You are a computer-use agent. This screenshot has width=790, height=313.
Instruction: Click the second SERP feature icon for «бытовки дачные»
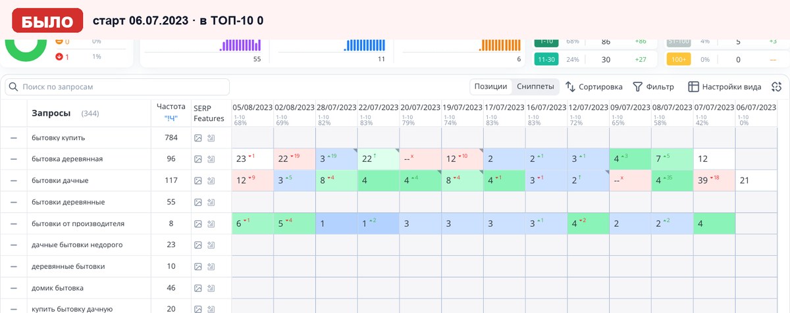[x=211, y=181]
